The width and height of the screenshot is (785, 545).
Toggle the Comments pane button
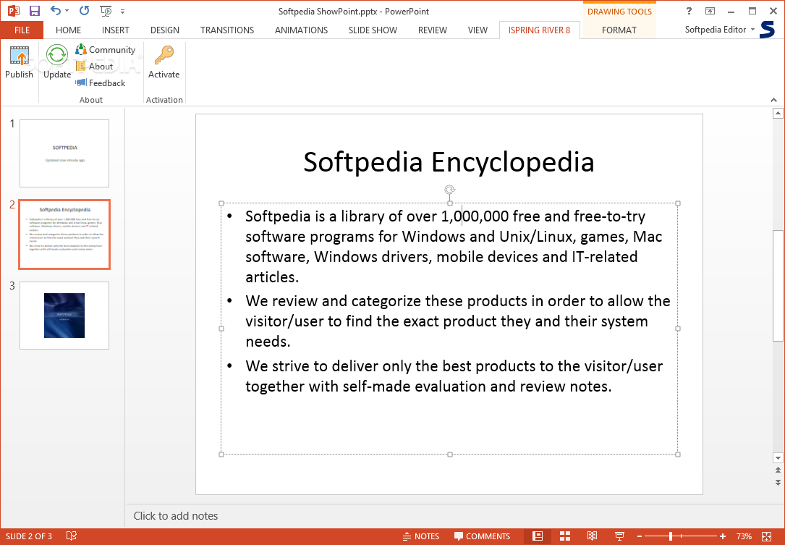coord(482,536)
